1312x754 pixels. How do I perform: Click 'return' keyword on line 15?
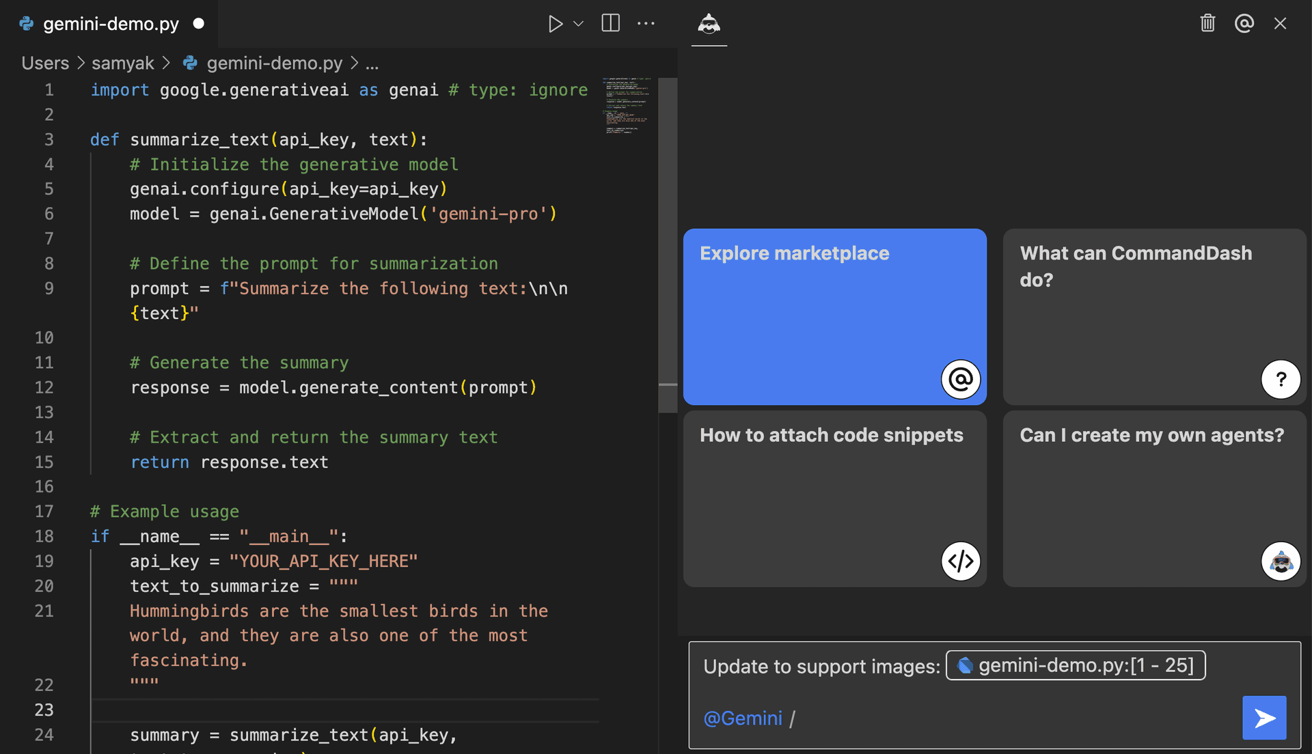pyautogui.click(x=159, y=462)
